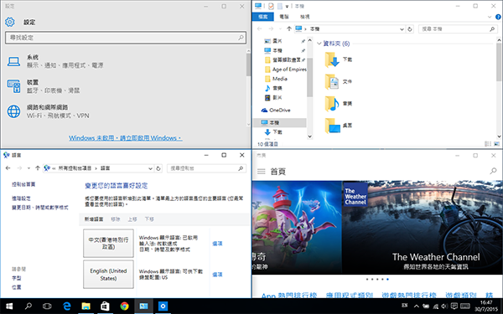503x314 pixels.
Task: Select the Settings gear icon on the taskbar
Action: point(163,306)
